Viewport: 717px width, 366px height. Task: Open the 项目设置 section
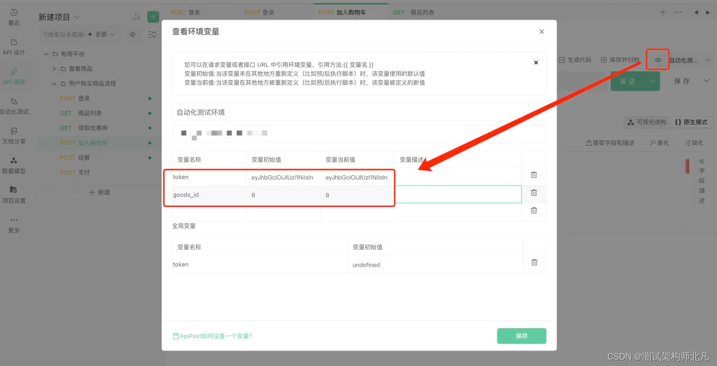click(x=14, y=195)
